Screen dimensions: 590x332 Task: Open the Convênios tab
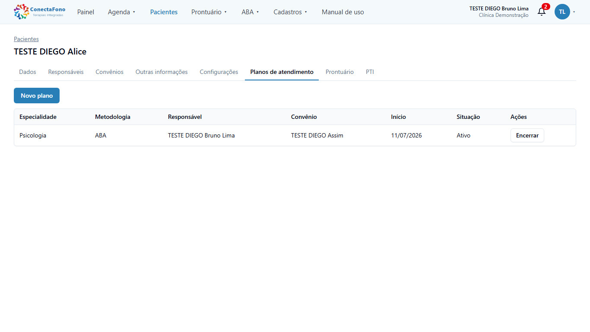[110, 72]
